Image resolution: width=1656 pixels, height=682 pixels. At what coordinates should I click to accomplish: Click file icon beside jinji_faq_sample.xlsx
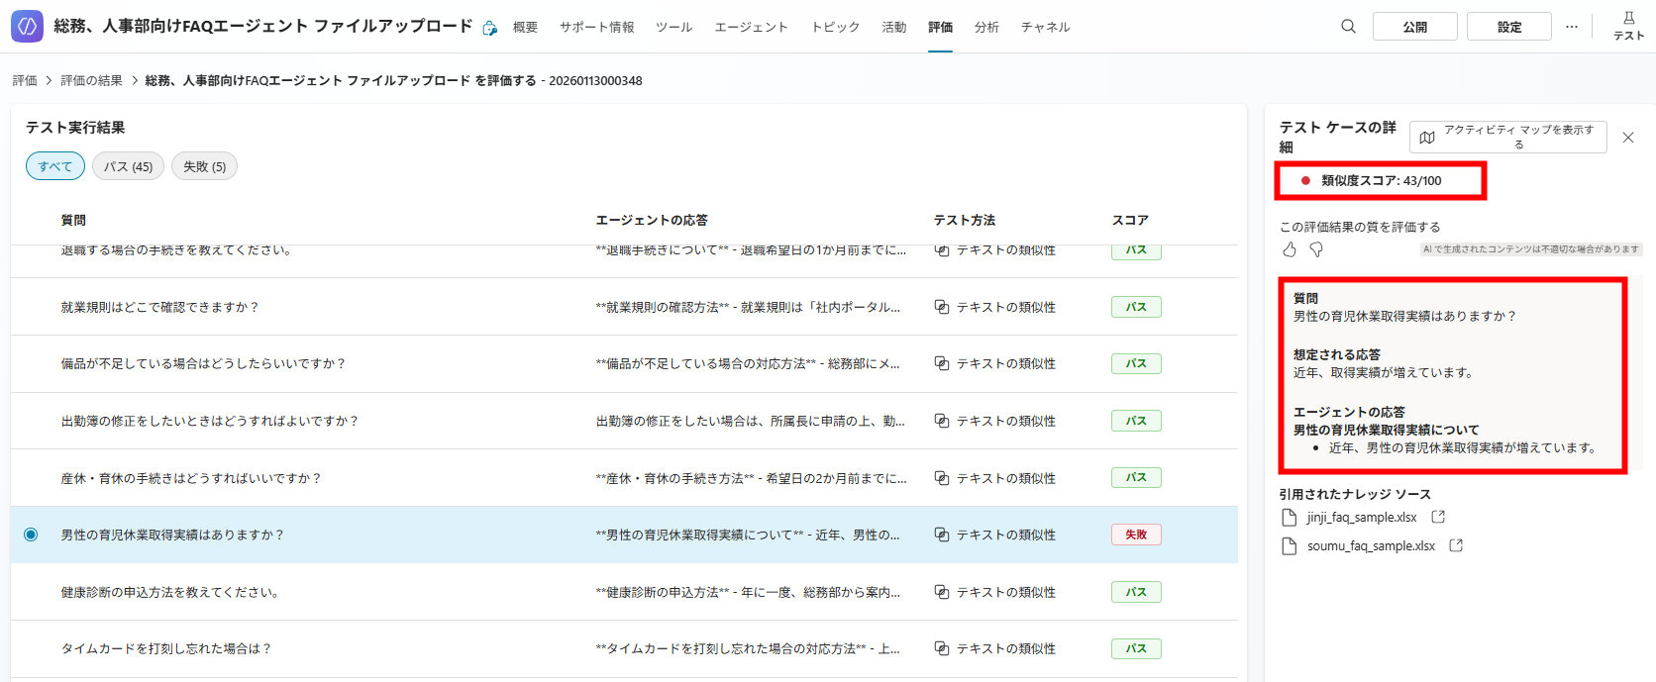1290,518
